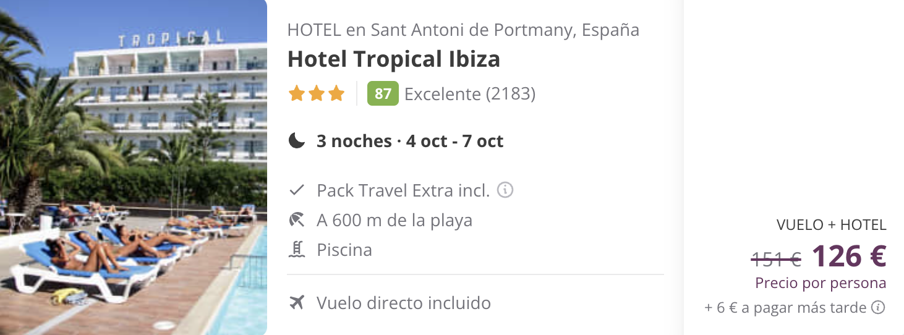Open the Excelente (2183) reviews
The height and width of the screenshot is (335, 904).
click(470, 94)
